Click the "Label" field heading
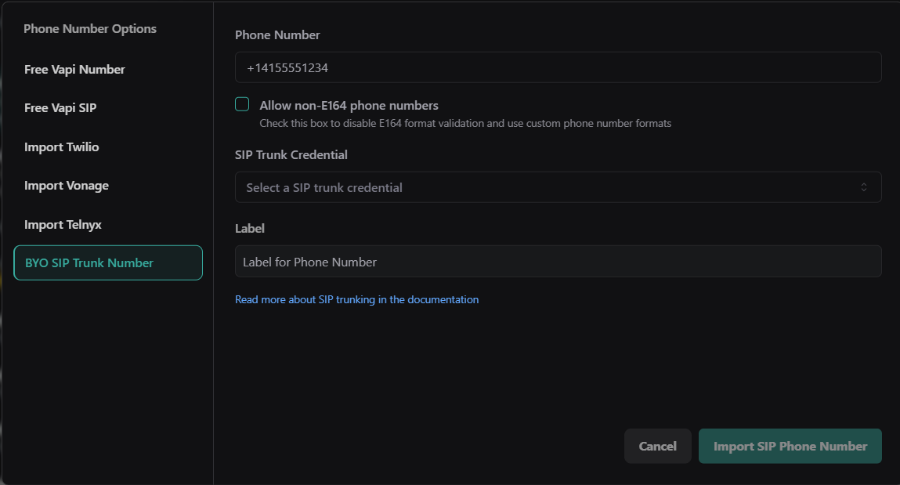The height and width of the screenshot is (485, 900). [250, 229]
